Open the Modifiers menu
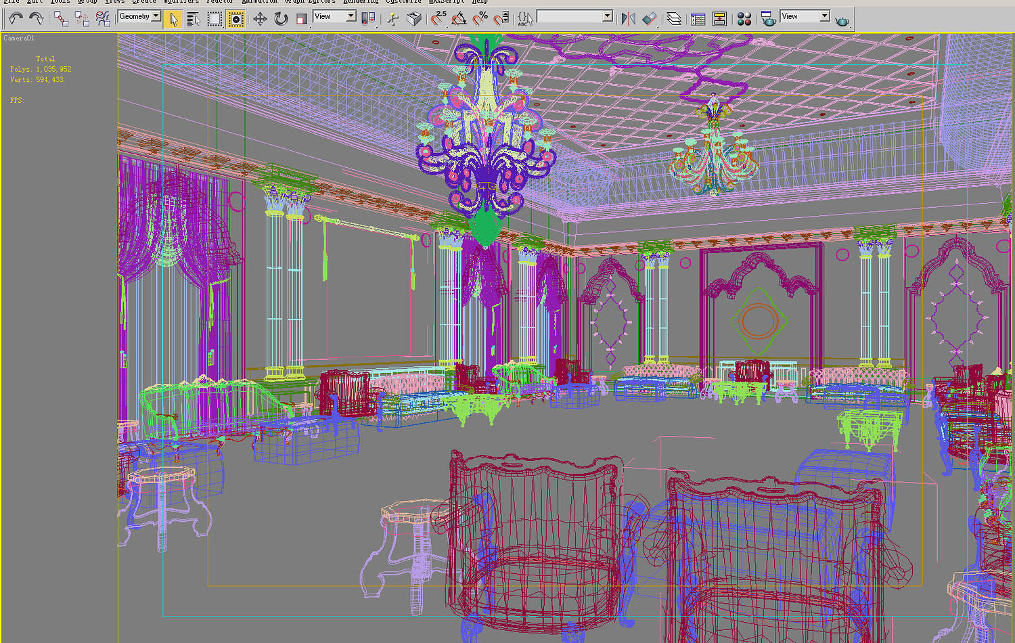This screenshot has width=1015, height=643. click(x=181, y=2)
